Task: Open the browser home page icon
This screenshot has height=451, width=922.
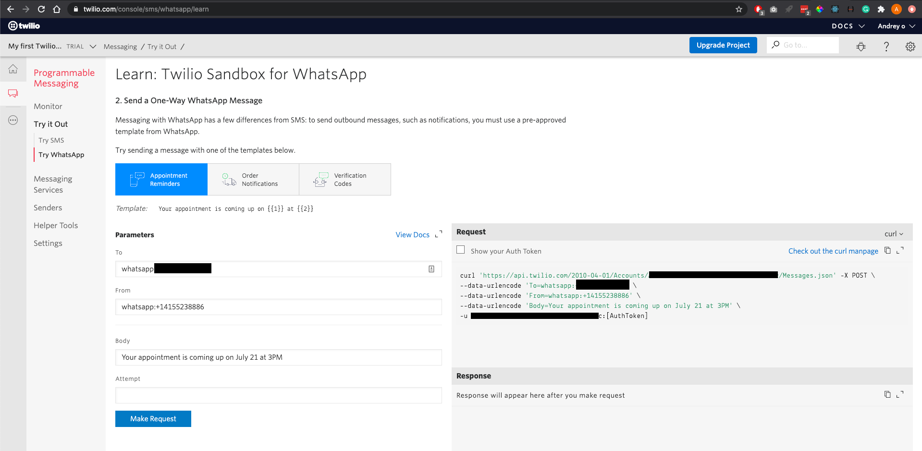Action: tap(57, 9)
